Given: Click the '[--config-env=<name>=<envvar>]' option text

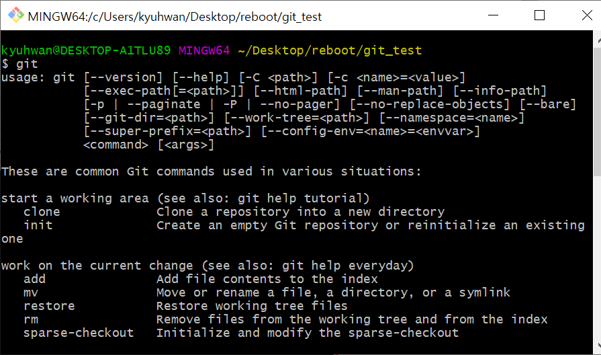Looking at the screenshot, I should [x=370, y=131].
